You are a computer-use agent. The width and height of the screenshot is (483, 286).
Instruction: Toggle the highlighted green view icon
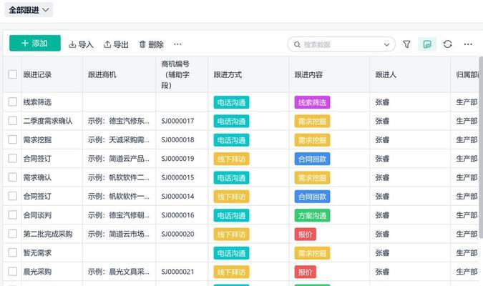click(427, 44)
